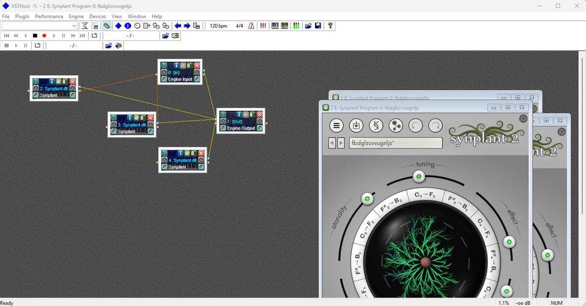Click the blue right arrow toolbar icon
Viewport: 586px width, 306px height.
click(x=187, y=26)
